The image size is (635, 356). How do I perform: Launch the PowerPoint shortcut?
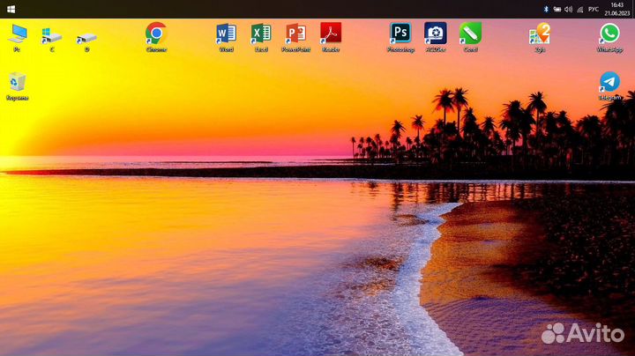296,37
